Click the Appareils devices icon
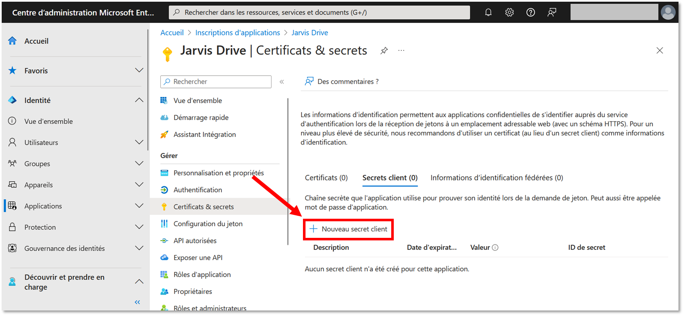The width and height of the screenshot is (684, 316). (12, 185)
